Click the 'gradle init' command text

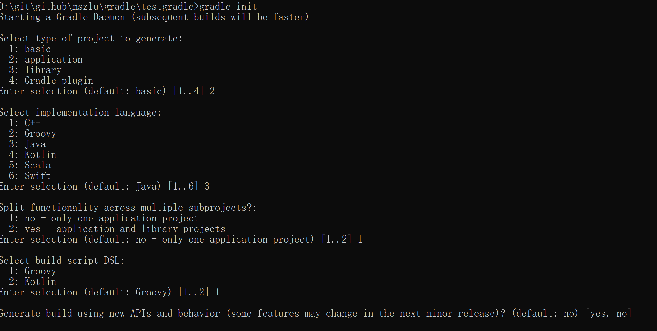[228, 6]
